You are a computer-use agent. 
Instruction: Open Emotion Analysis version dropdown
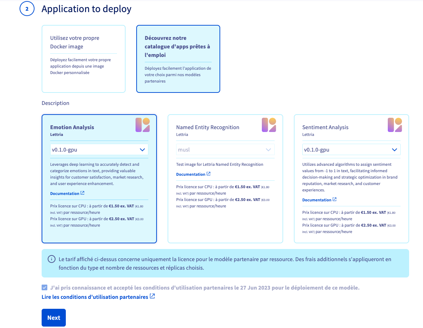(99, 150)
